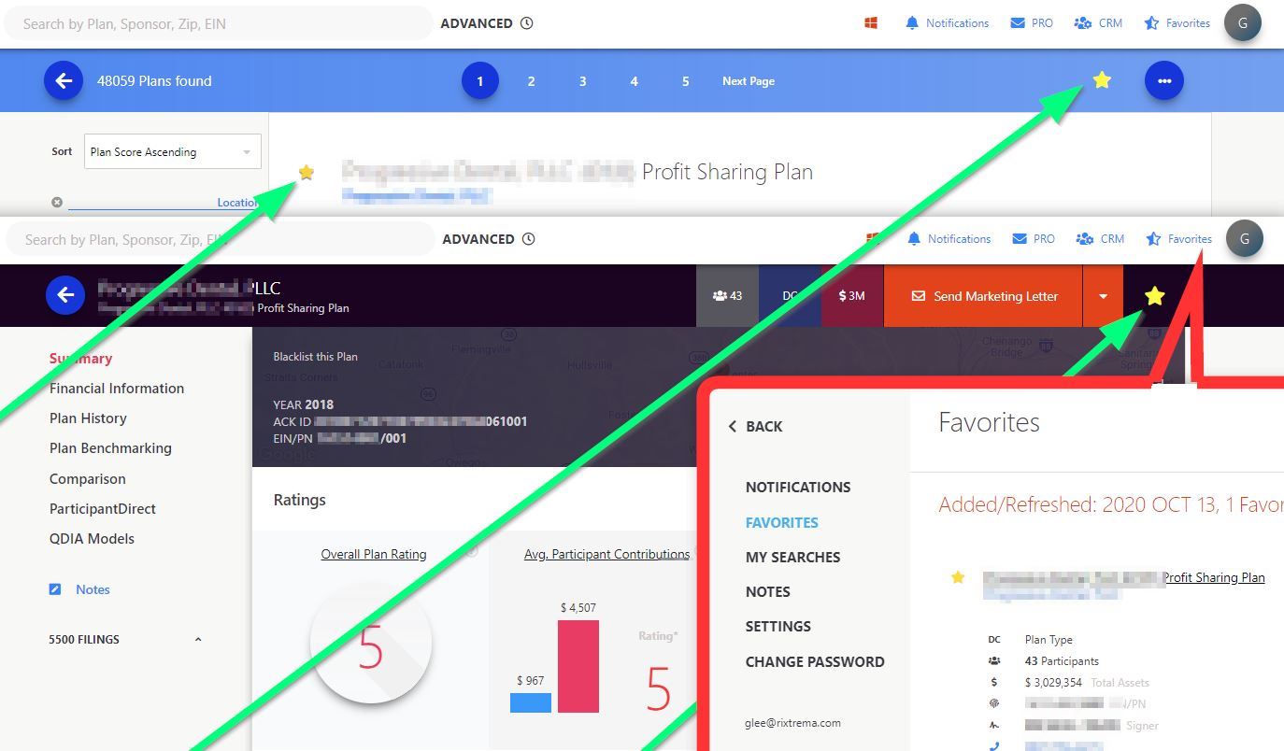Toggle favorite star next to Send Marketing Letter
Image resolution: width=1284 pixels, height=751 pixels.
[1154, 296]
